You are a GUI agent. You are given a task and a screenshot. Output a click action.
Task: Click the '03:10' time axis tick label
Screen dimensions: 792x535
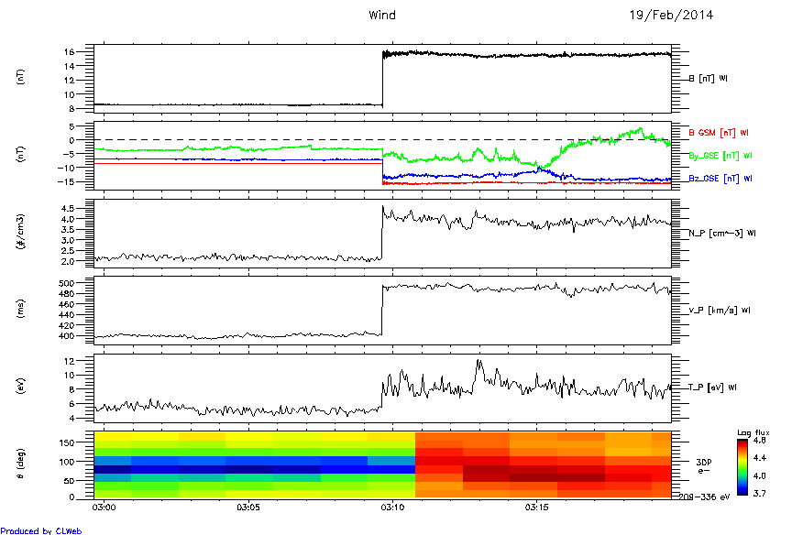pyautogui.click(x=392, y=508)
